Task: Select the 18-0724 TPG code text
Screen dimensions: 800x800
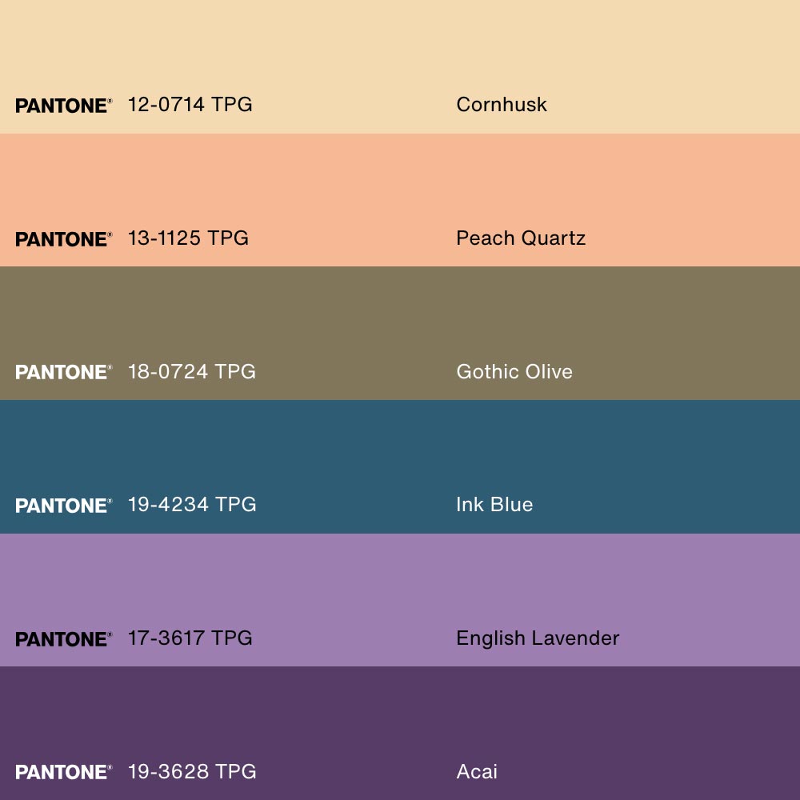Action: (191, 371)
